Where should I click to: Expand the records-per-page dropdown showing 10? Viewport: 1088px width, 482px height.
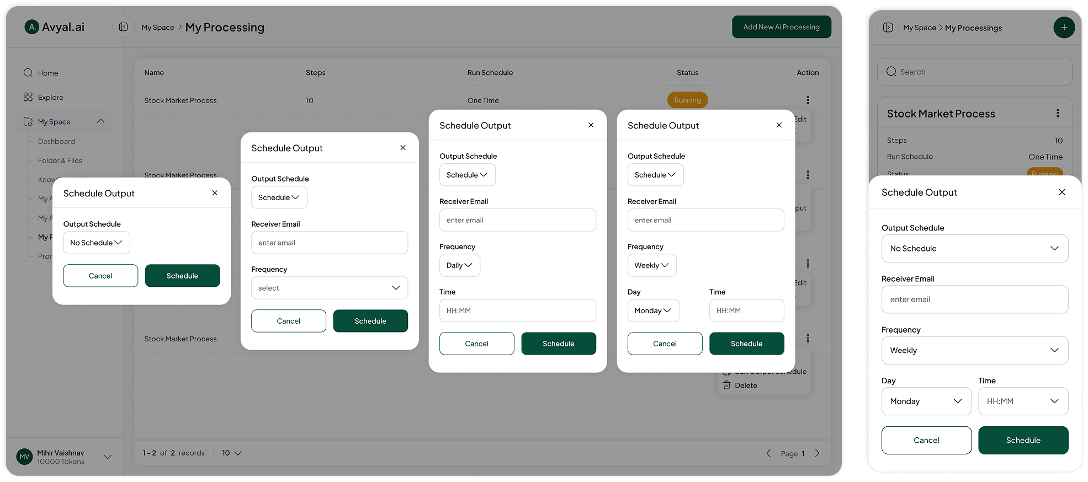(x=232, y=453)
